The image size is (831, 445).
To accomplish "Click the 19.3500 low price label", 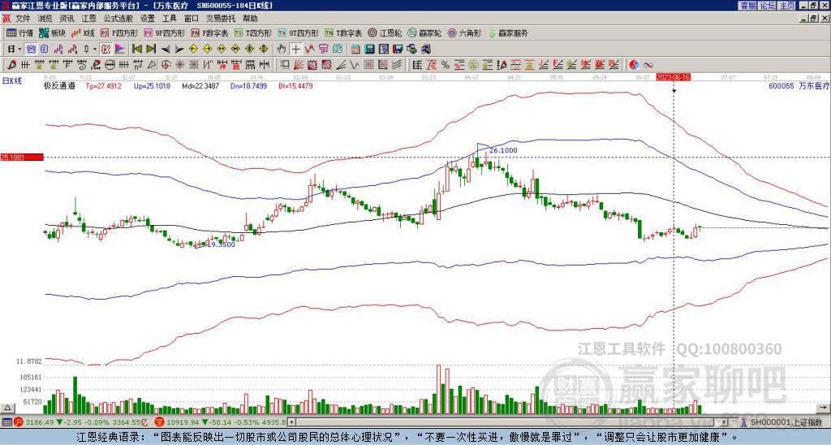I will click(x=221, y=244).
